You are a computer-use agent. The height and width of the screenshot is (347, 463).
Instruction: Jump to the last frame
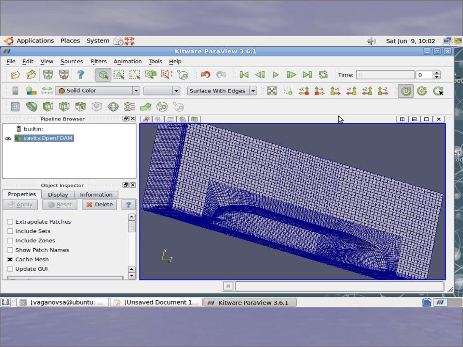(x=307, y=75)
